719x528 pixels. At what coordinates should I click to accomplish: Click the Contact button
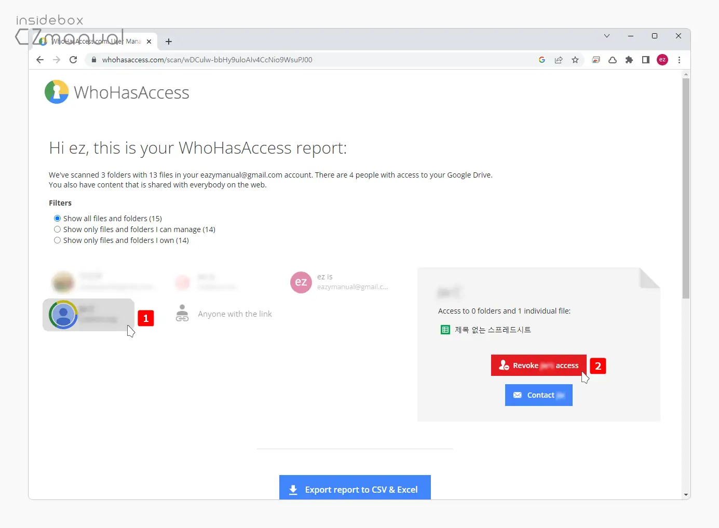point(539,395)
